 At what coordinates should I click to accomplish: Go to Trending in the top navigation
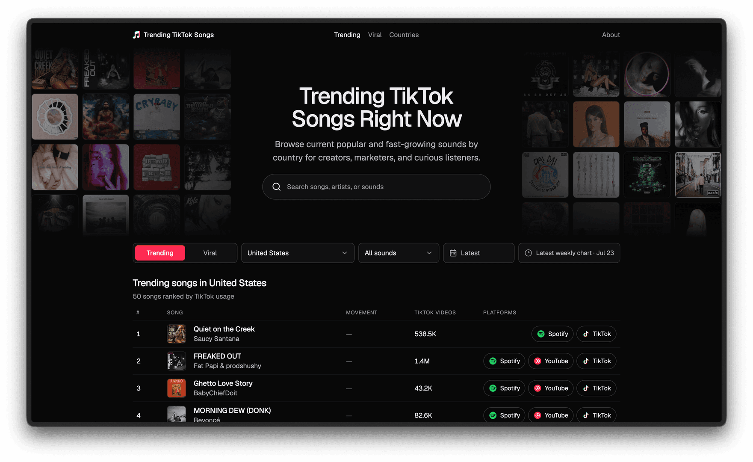coord(347,35)
